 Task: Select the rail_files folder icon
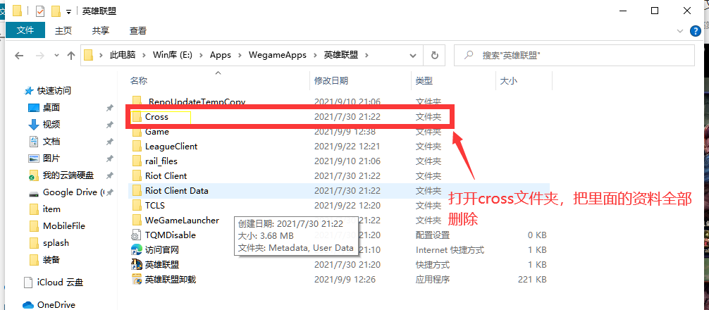137,161
